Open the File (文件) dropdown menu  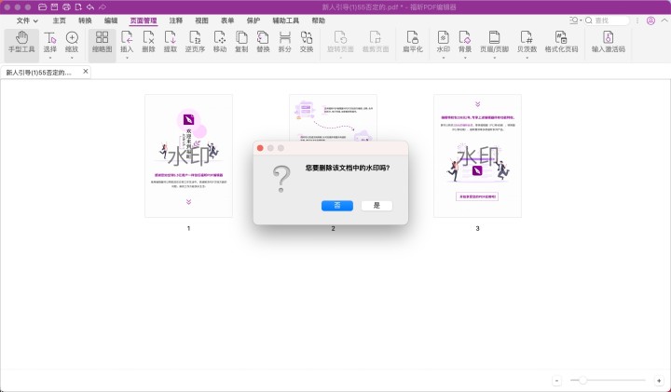[28, 20]
